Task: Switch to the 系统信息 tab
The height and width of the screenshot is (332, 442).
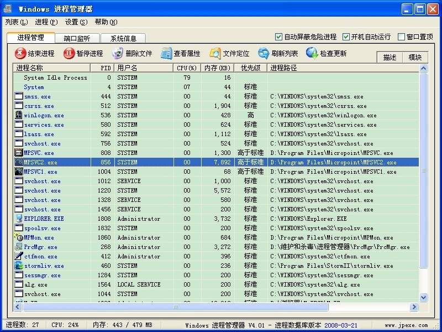Action: [123, 38]
